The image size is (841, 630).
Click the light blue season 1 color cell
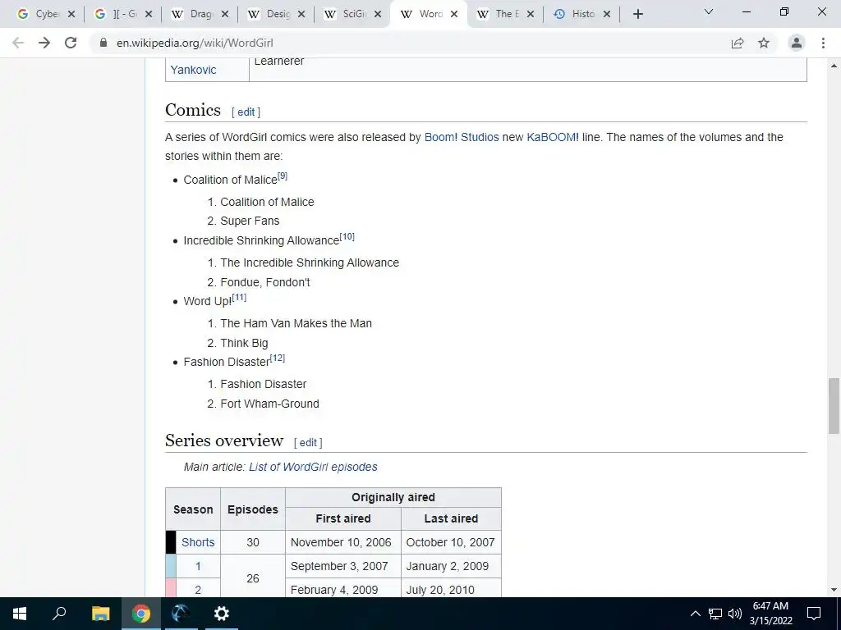click(x=171, y=566)
